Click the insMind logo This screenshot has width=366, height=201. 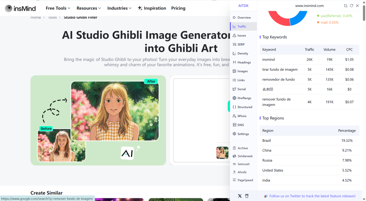point(20,8)
